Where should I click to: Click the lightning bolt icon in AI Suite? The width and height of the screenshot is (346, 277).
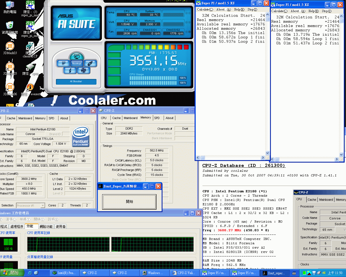click(x=70, y=71)
